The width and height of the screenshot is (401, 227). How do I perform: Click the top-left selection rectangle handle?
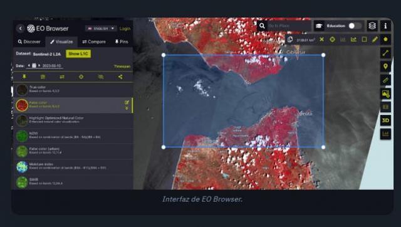pyautogui.click(x=164, y=55)
